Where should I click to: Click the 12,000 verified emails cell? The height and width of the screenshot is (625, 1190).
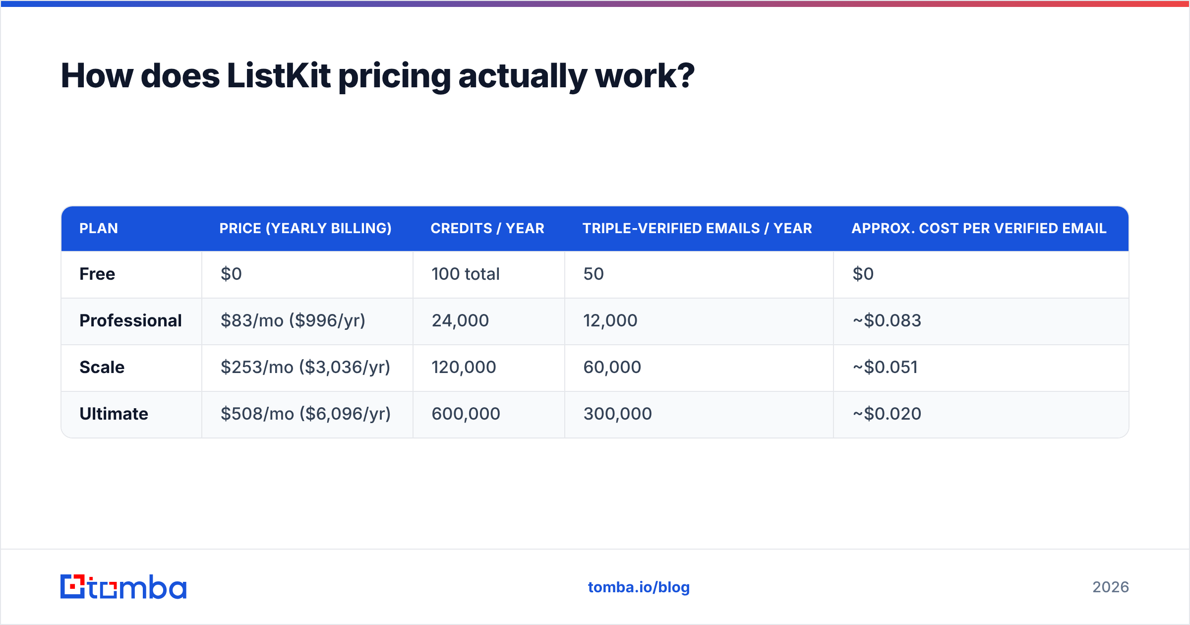point(699,321)
